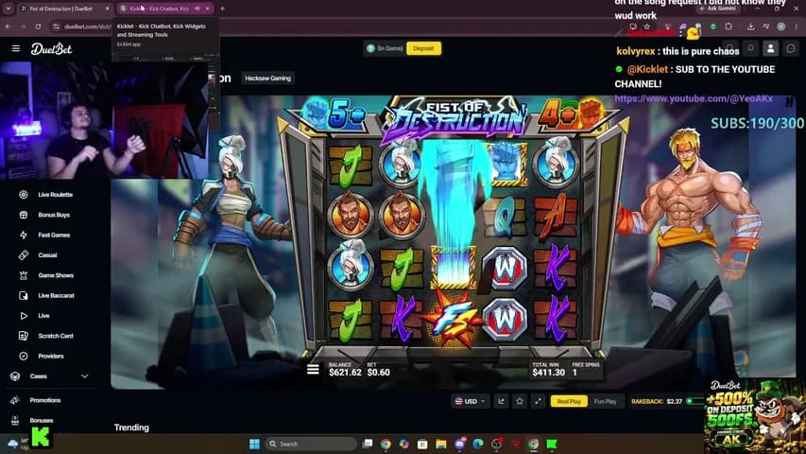Screen dimensions: 806x454
Task: Click the In Game balance indicator
Action: point(385,48)
